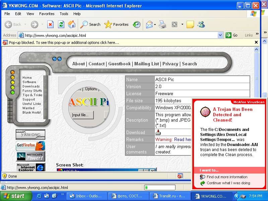Click the gray square toolbar icon

tap(174, 24)
